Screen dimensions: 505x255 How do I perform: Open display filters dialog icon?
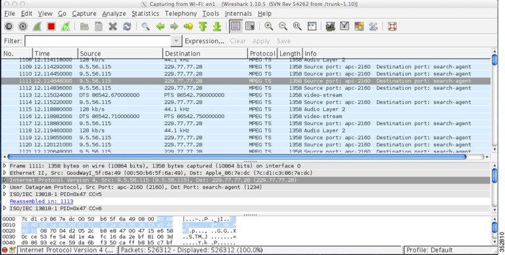(x=345, y=26)
